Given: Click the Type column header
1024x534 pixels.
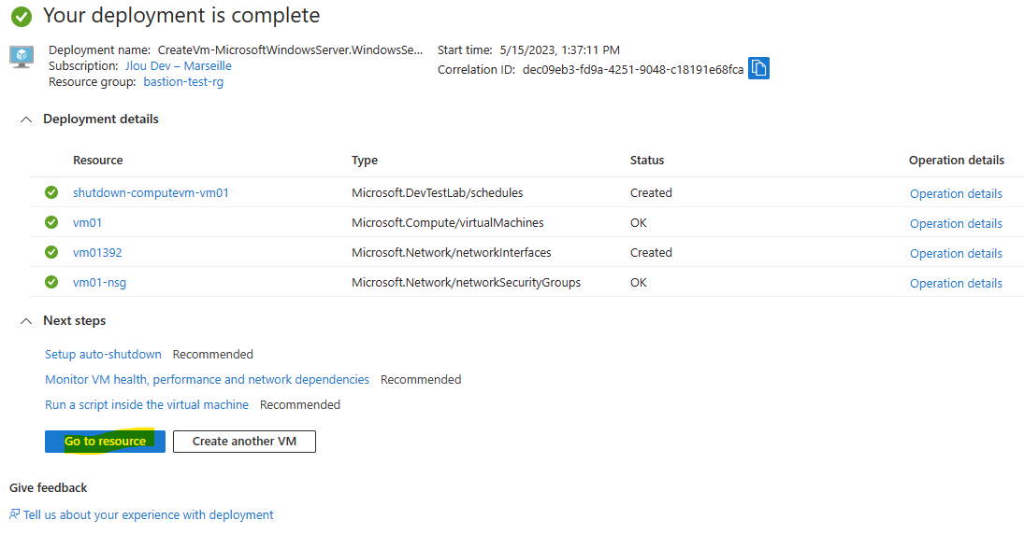Looking at the screenshot, I should coord(365,161).
